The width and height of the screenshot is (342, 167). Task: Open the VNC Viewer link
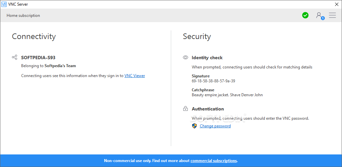135,76
